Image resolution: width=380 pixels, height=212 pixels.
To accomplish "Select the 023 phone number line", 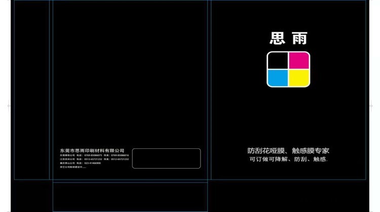I will (x=81, y=163).
